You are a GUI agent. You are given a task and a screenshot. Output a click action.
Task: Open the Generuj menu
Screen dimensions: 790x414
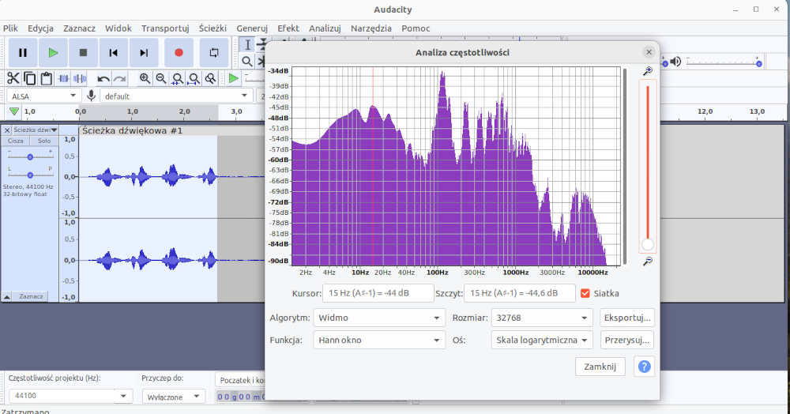252,28
